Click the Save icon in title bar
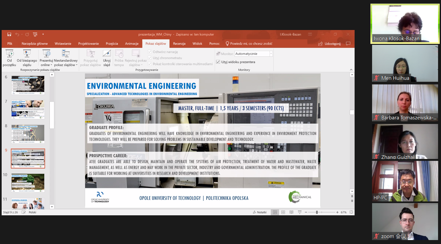Screen dimensions: 441x244 (9, 34)
